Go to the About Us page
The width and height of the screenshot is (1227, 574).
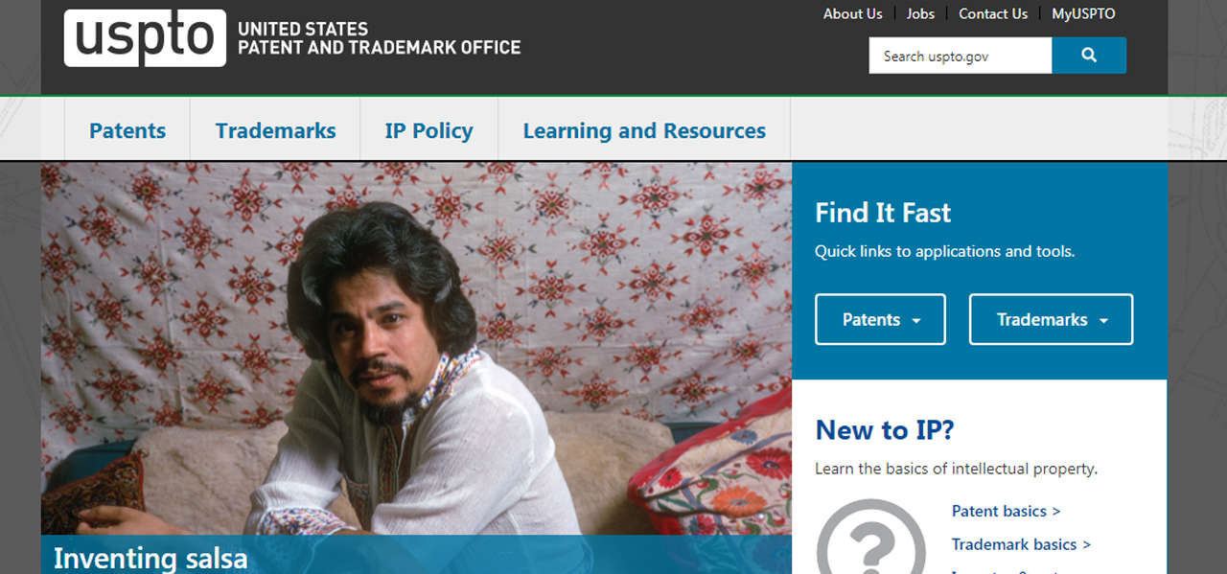point(852,13)
